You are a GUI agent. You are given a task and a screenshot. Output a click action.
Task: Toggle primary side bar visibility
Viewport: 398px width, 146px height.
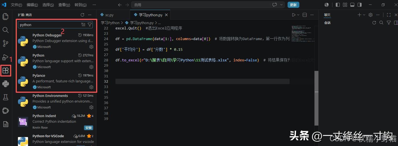click(338, 5)
